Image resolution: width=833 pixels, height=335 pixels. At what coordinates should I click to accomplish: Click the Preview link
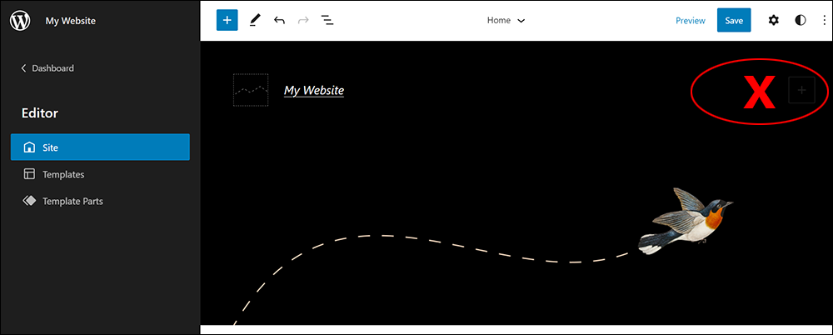pyautogui.click(x=690, y=21)
